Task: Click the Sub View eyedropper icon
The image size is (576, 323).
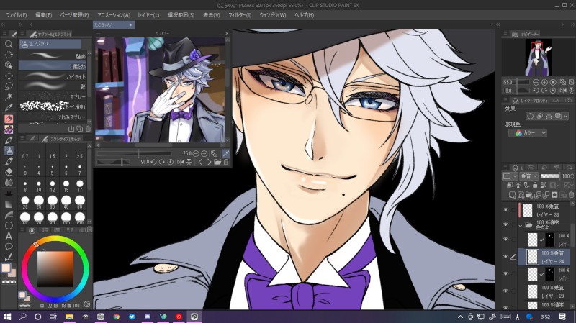Action: pos(226,153)
